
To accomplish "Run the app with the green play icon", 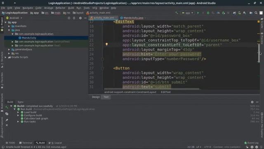I will click(198, 13).
